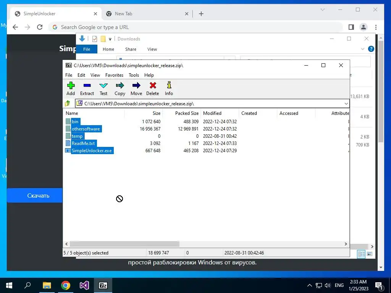391x293 pixels.
Task: Open File Explorer from taskbar
Action: click(x=47, y=285)
